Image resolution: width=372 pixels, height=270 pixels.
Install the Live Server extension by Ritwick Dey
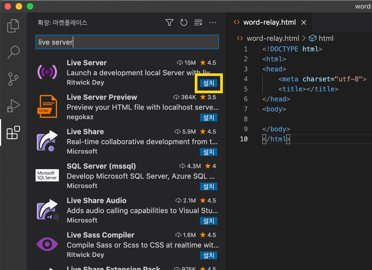209,83
